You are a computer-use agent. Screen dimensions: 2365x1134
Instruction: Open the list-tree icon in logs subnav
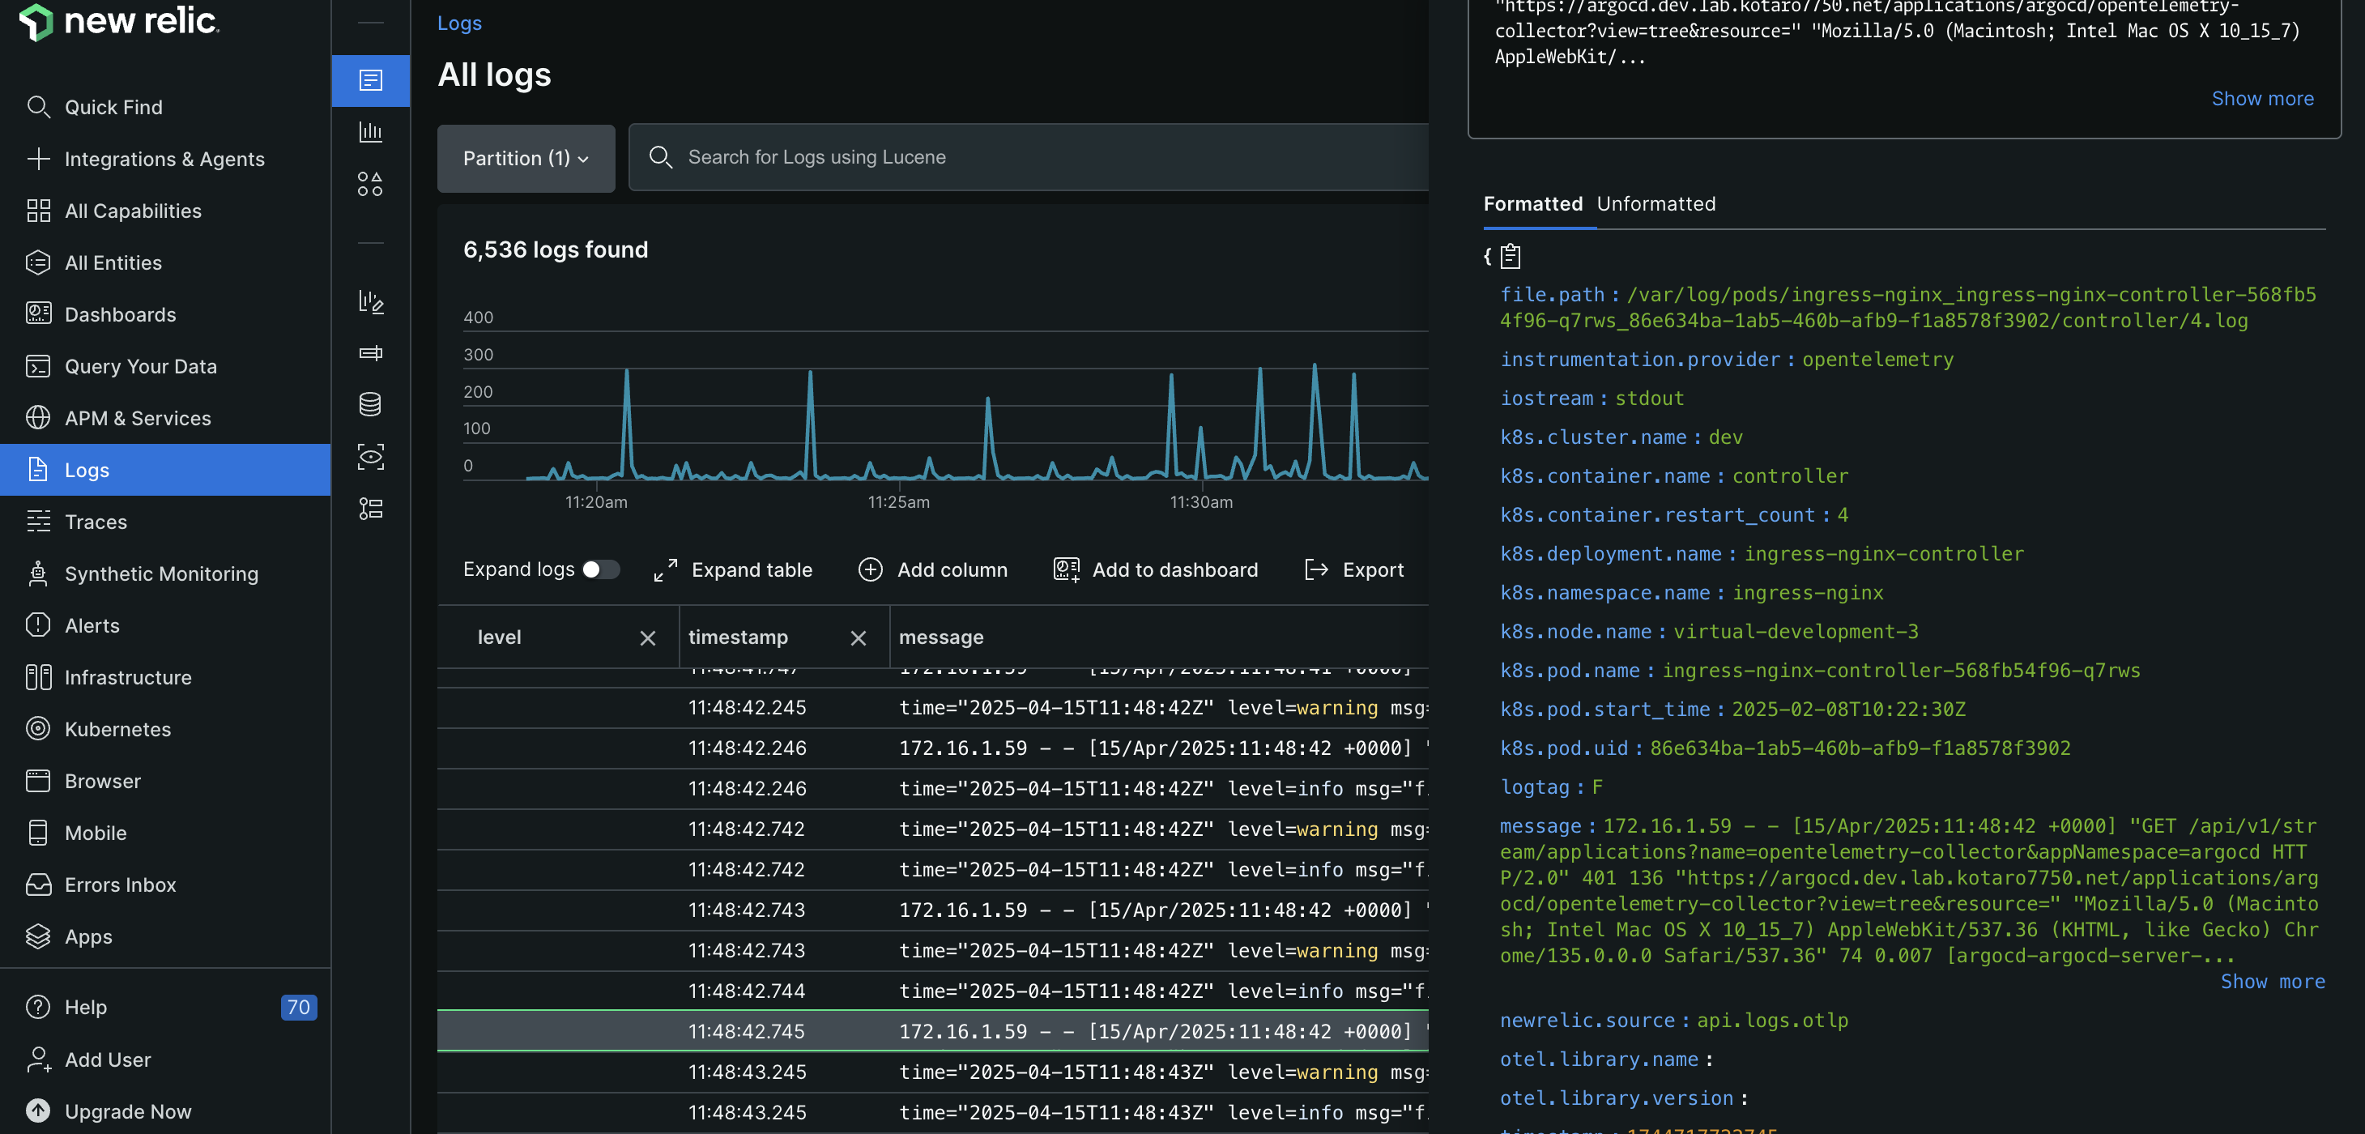pos(371,509)
